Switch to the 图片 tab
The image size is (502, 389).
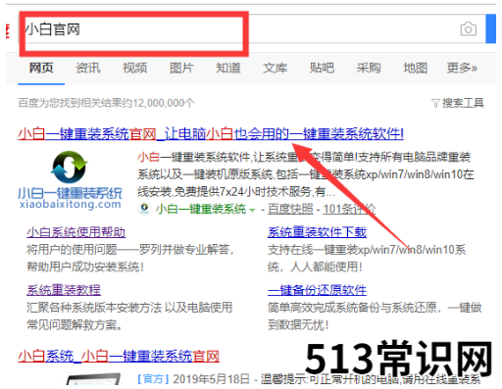pos(181,68)
